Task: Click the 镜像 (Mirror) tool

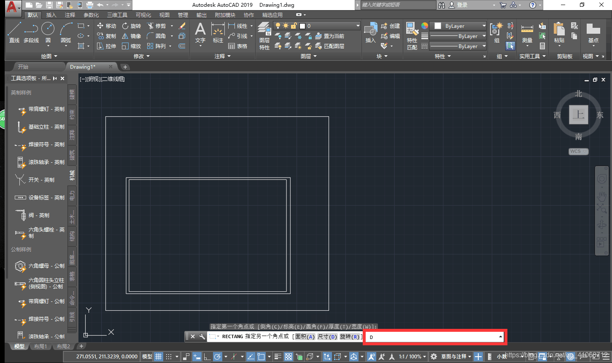Action: click(x=132, y=36)
